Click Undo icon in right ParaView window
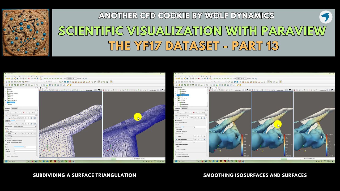Image resolution: width=340 pixels, height=191 pixels. [x=199, y=79]
